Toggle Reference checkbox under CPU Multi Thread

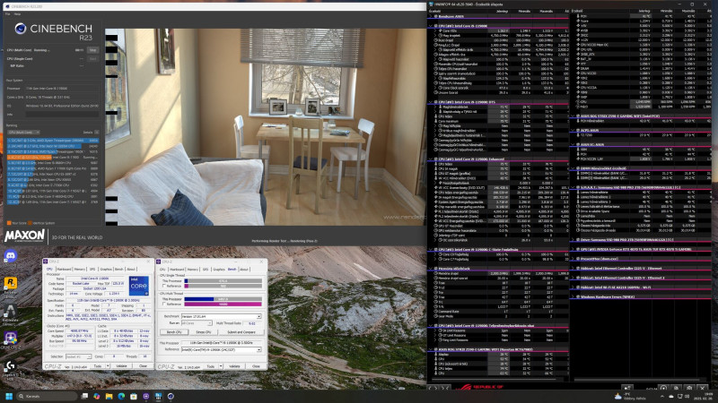[163, 304]
